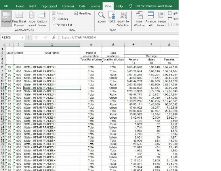The width and height of the screenshot is (221, 171).
Task: Click cell with value 17,64,092
Action: click(x=133, y=108)
